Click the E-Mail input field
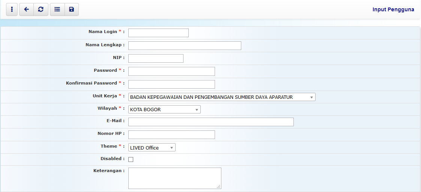This screenshot has width=421, height=192. [x=211, y=122]
